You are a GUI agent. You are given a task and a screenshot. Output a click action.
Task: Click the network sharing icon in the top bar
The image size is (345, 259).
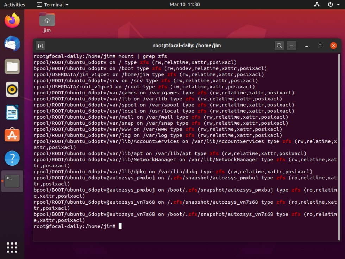[x=316, y=5]
